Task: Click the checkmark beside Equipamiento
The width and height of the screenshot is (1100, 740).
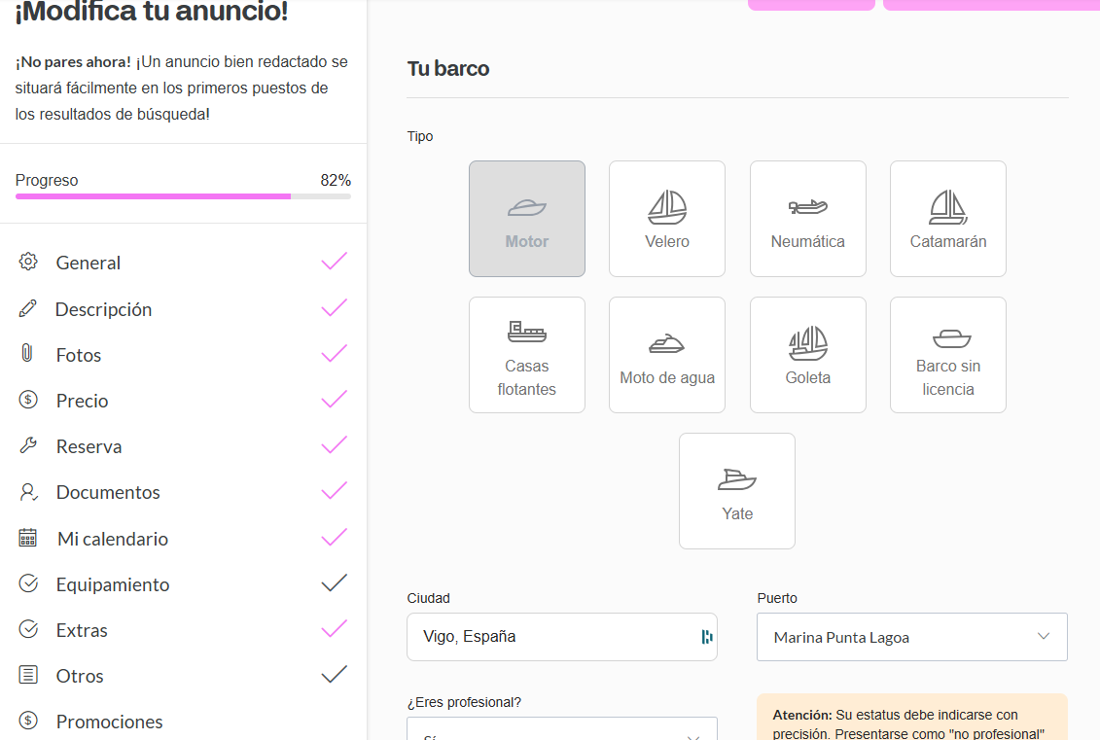Action: coord(334,583)
